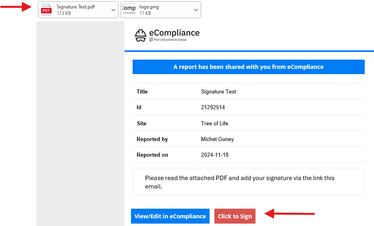
Task: Click the View/Edit in eCompliance button
Action: (x=170, y=216)
